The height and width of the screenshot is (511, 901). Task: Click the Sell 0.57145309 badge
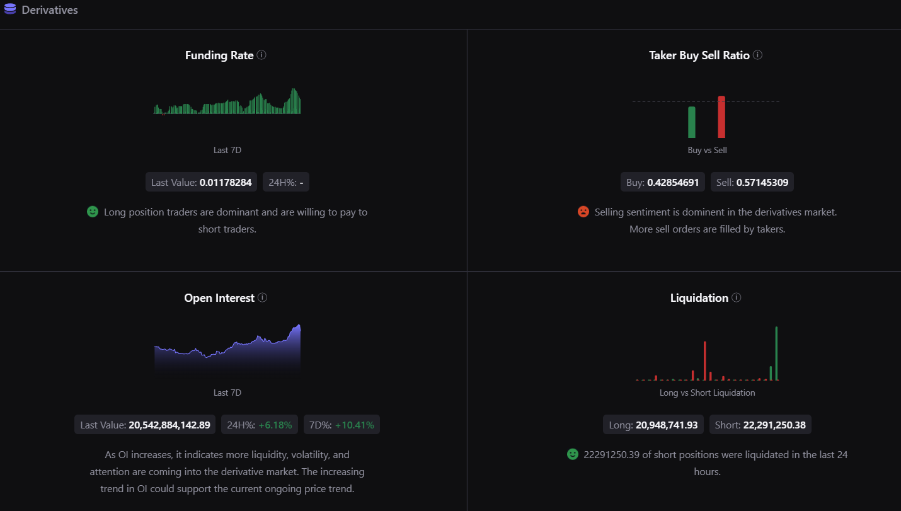752,182
